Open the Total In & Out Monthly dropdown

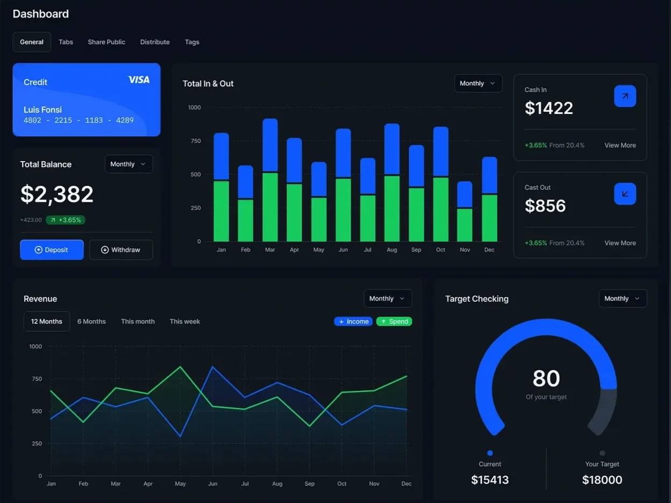(x=478, y=83)
